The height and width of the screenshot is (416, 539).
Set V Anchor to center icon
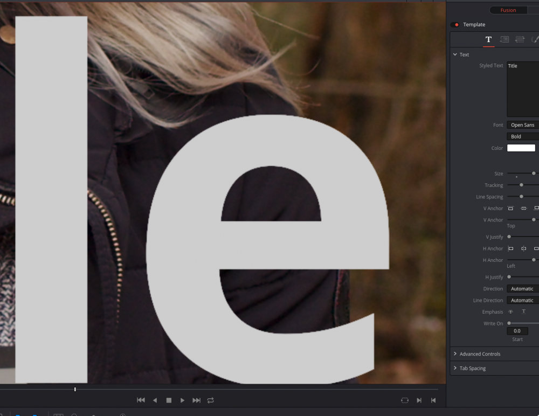pos(523,209)
